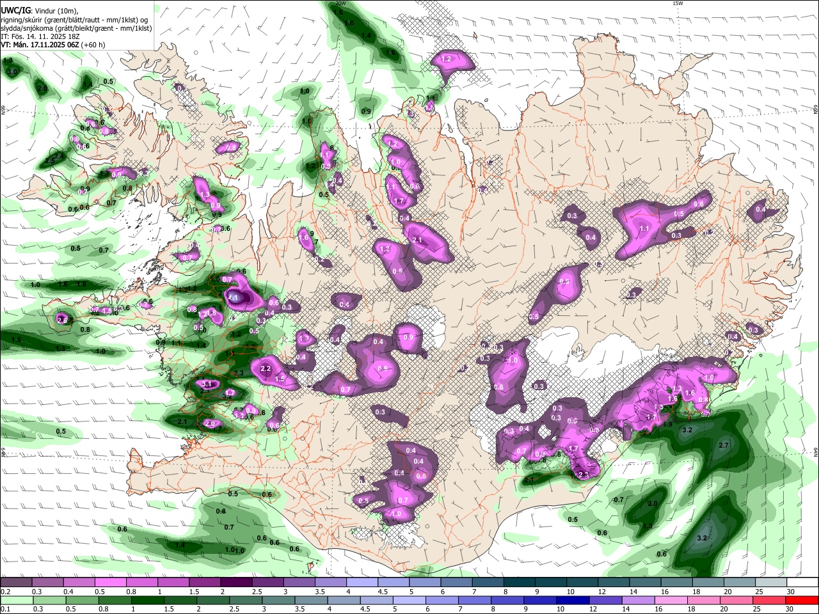Click upper legend pink swatch between 0.5 and 0.8
The height and width of the screenshot is (614, 819).
point(110,583)
